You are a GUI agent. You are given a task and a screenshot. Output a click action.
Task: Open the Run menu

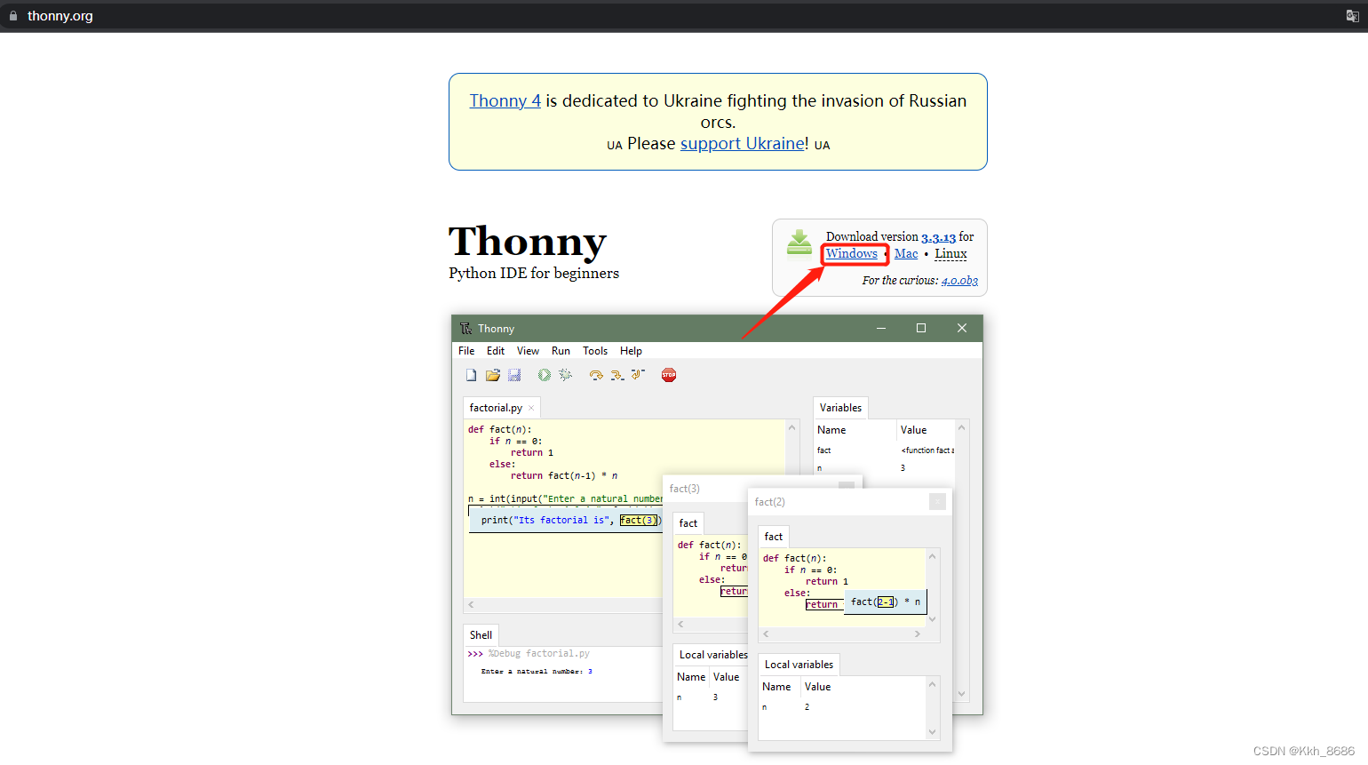[561, 351]
